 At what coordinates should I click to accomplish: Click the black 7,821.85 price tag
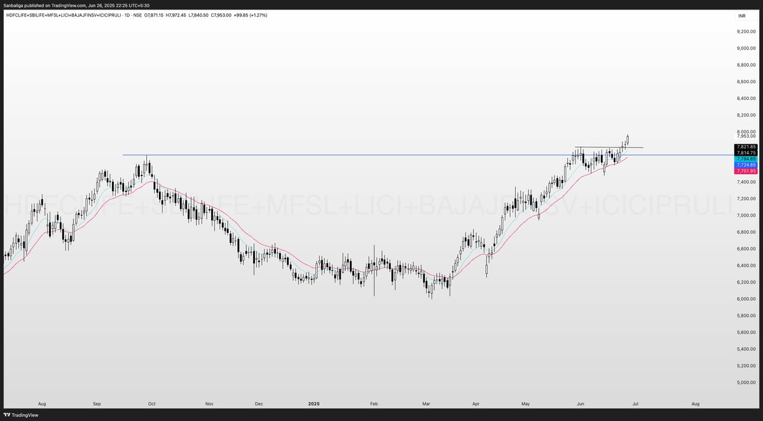point(746,147)
